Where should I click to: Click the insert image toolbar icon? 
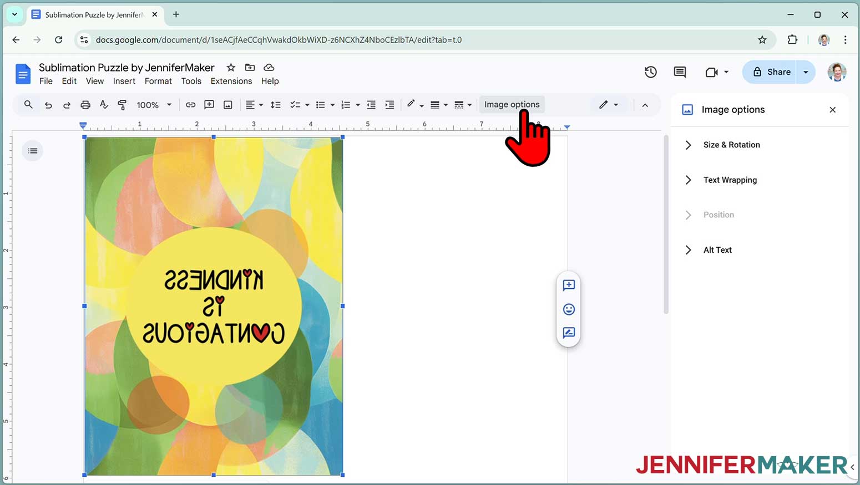coord(228,105)
